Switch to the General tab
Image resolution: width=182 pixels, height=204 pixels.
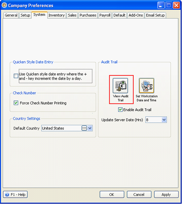coord(11,15)
